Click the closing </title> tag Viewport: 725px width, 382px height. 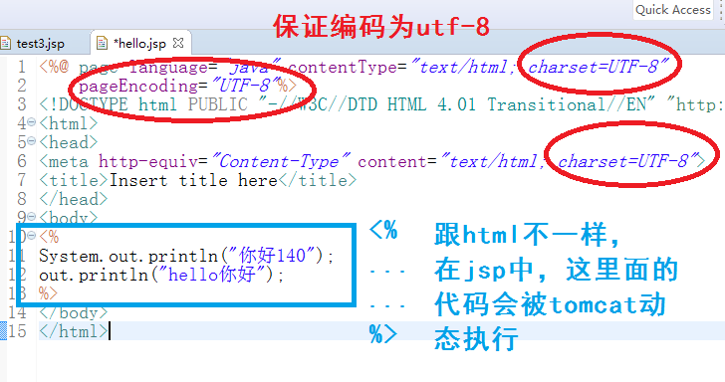pos(317,180)
